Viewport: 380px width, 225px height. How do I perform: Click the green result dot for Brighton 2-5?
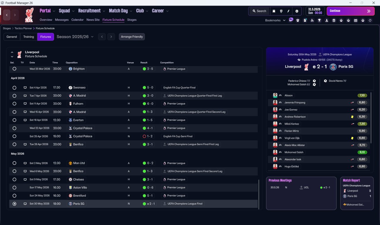(144, 69)
